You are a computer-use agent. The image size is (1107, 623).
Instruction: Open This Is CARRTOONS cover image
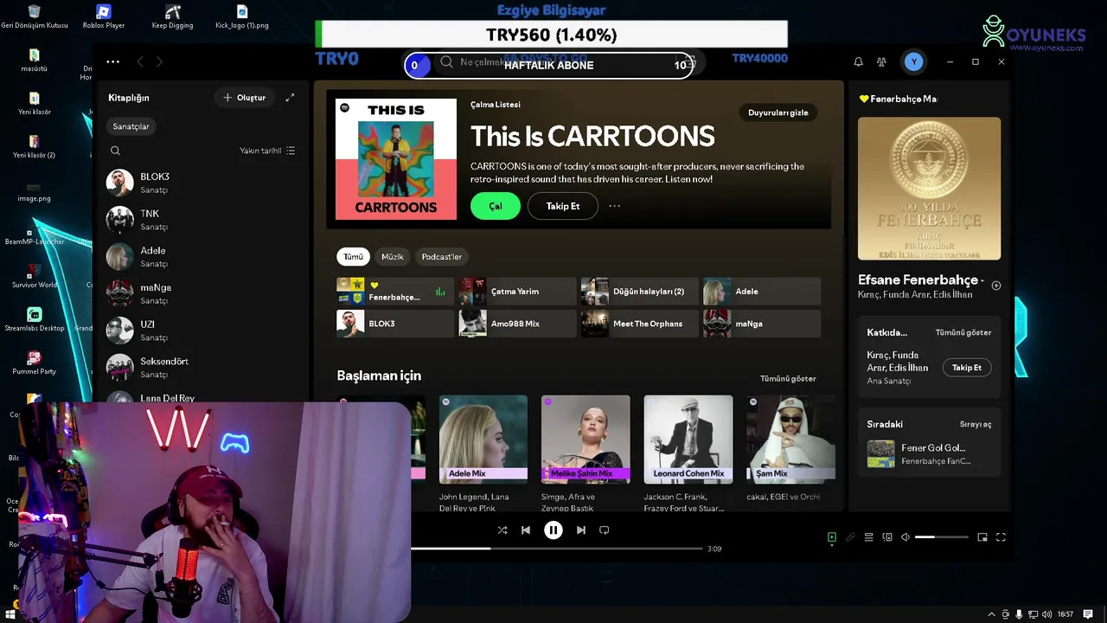click(x=396, y=159)
